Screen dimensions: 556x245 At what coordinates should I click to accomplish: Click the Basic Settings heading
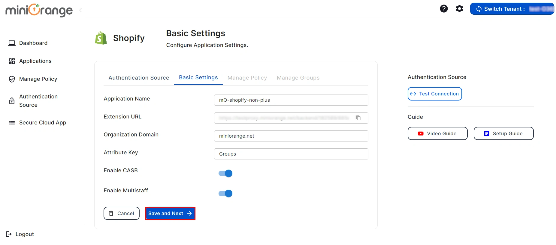coord(196,33)
